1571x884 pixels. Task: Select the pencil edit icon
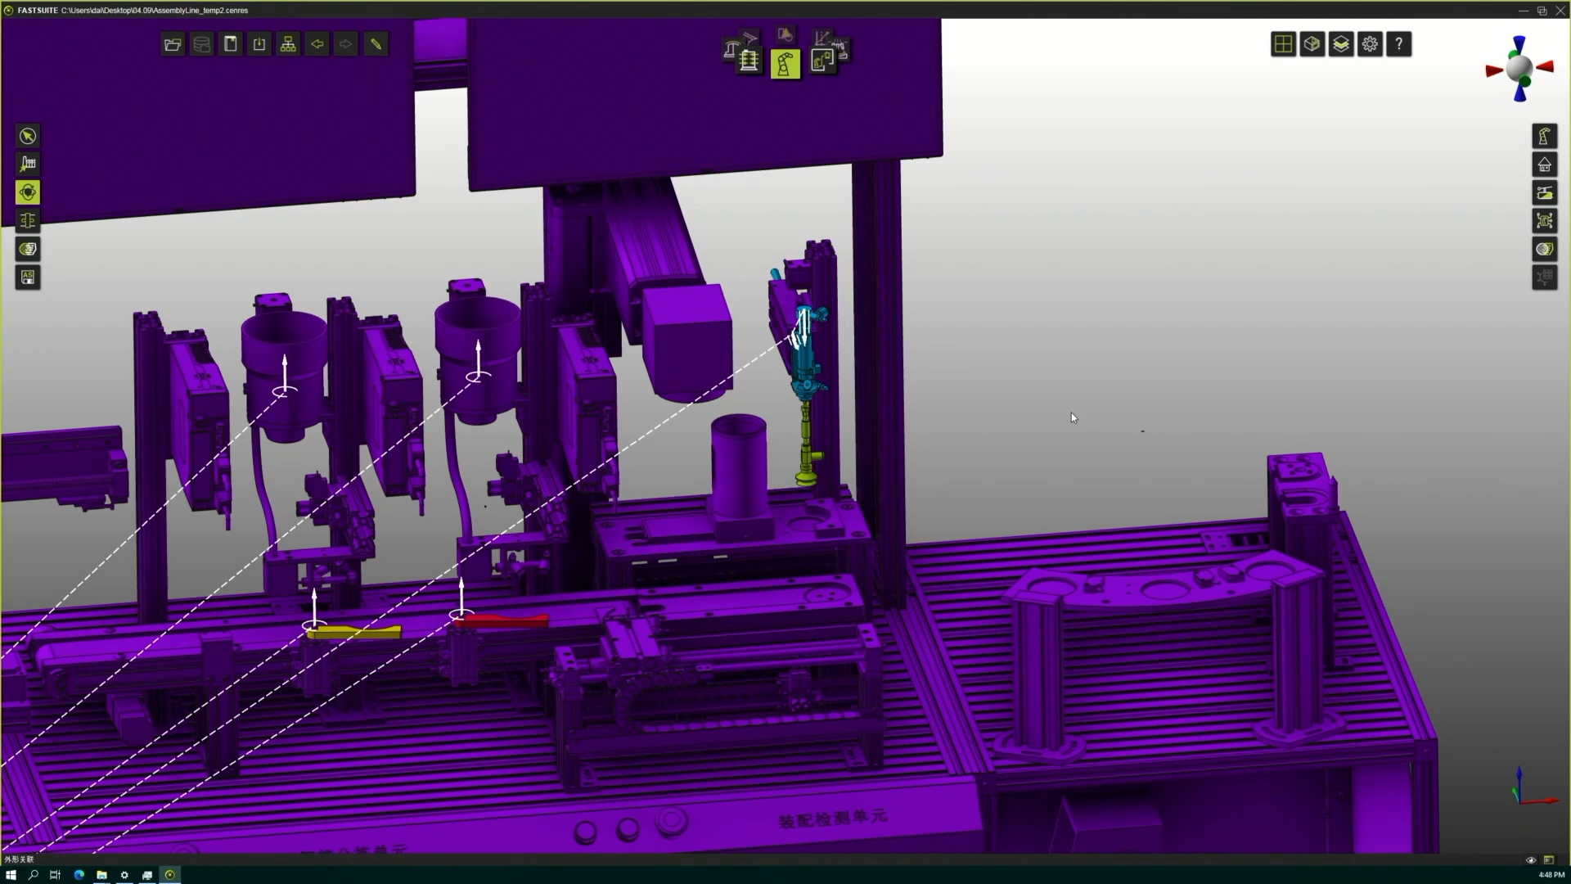pyautogui.click(x=376, y=44)
